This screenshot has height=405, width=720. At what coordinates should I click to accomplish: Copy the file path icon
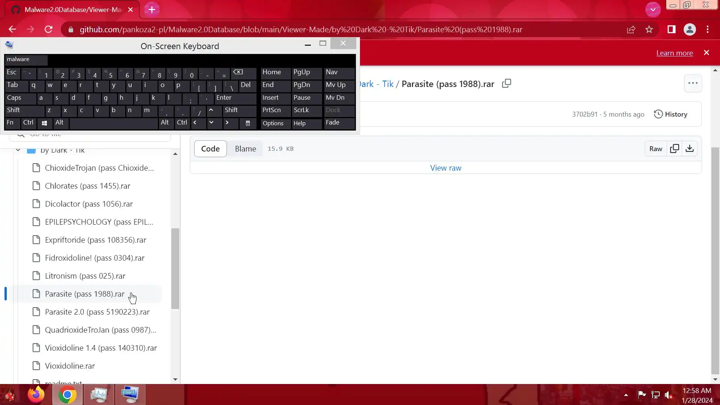507,84
